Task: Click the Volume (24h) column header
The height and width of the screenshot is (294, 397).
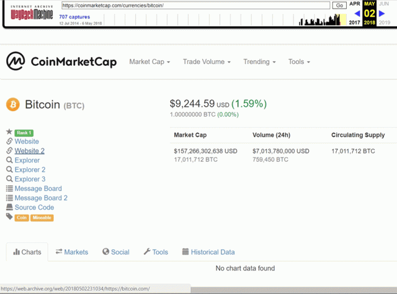Action: (271, 135)
